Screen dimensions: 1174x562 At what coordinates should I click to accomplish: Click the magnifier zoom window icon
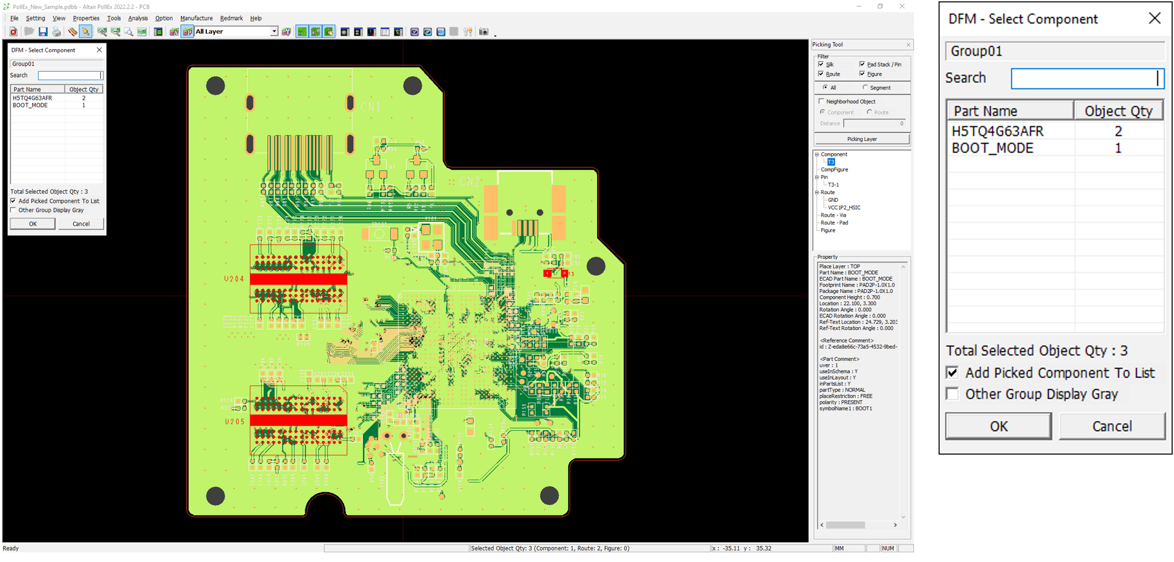click(x=129, y=32)
